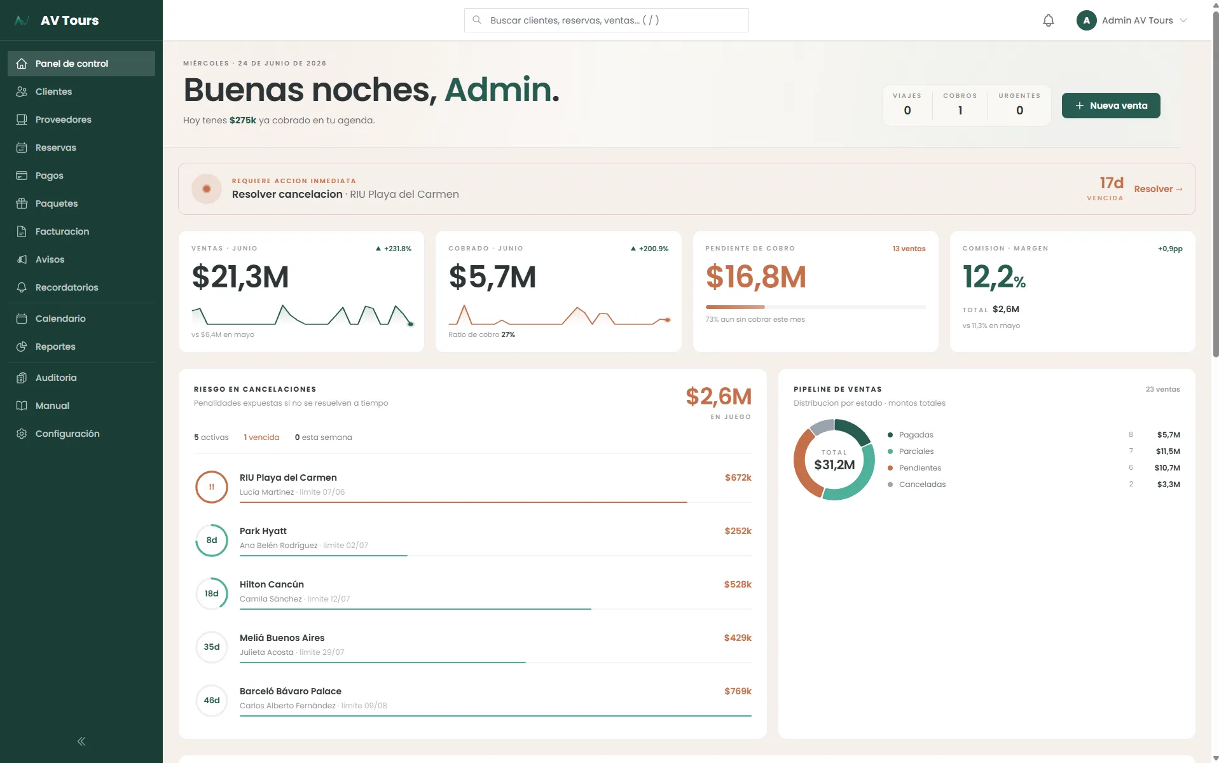Open the Clientes menu item
Viewport: 1219px width, 763px height.
point(81,92)
